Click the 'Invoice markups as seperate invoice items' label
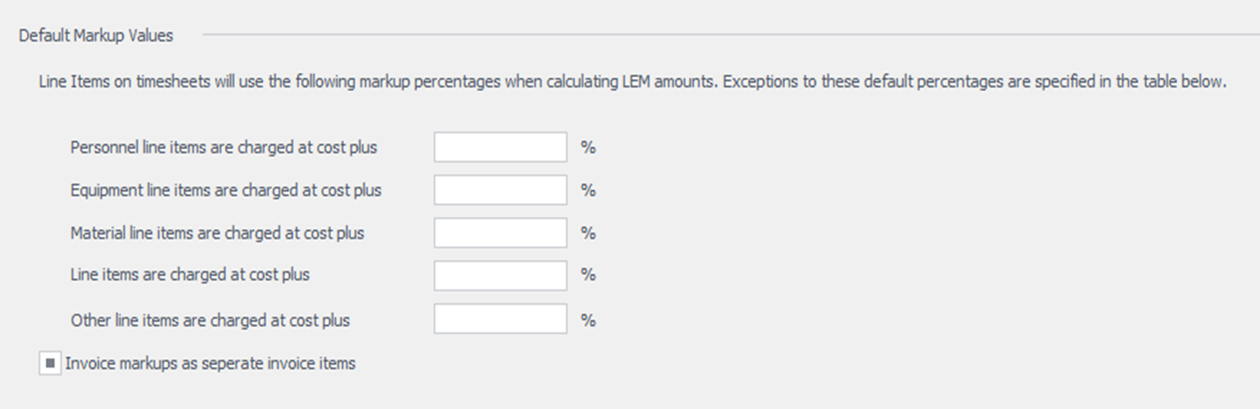Image resolution: width=1260 pixels, height=409 pixels. click(x=210, y=364)
